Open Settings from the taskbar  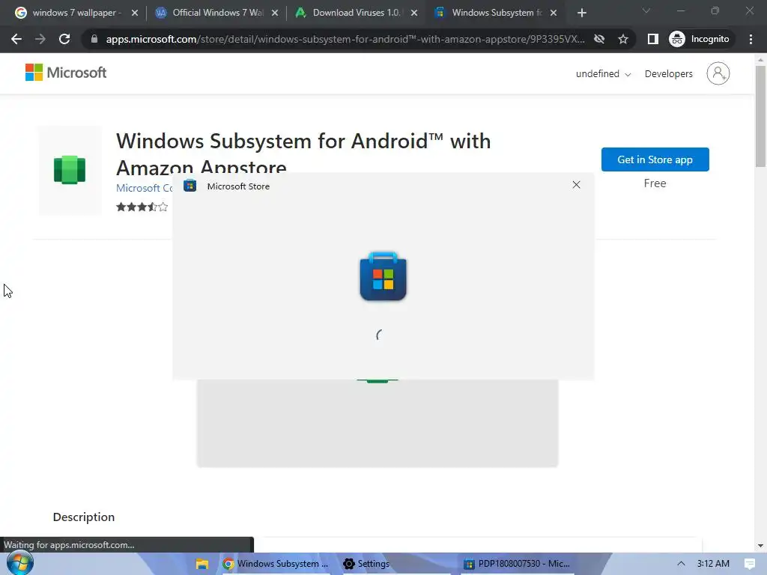(366, 564)
